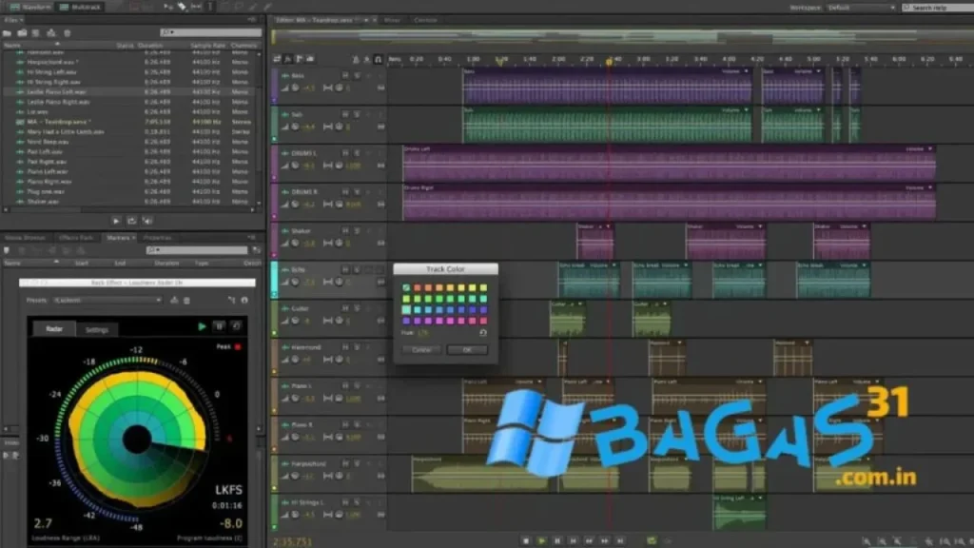Screen dimensions: 974x548
Task: Click OK in the Track Color dialog
Action: click(x=467, y=350)
